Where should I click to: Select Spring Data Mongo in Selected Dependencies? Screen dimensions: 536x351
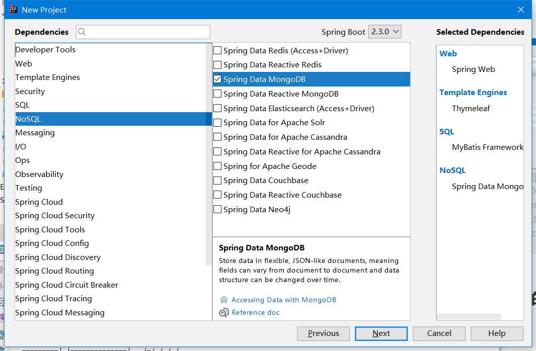pyautogui.click(x=488, y=187)
